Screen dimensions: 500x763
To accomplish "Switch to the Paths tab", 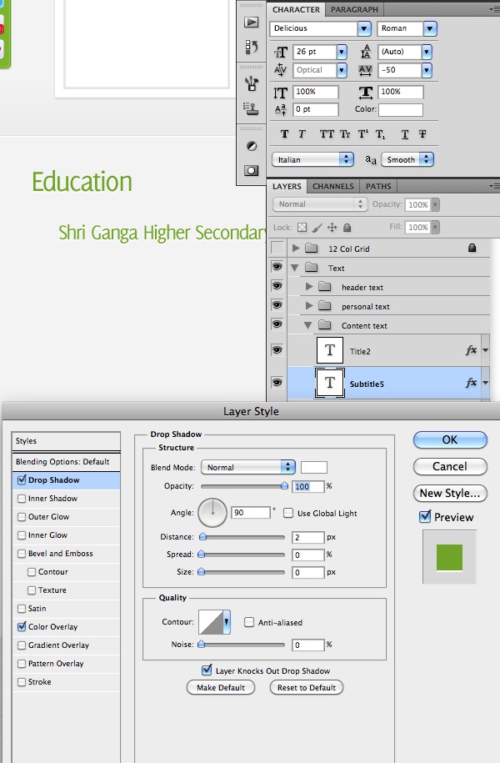I will click(x=378, y=186).
